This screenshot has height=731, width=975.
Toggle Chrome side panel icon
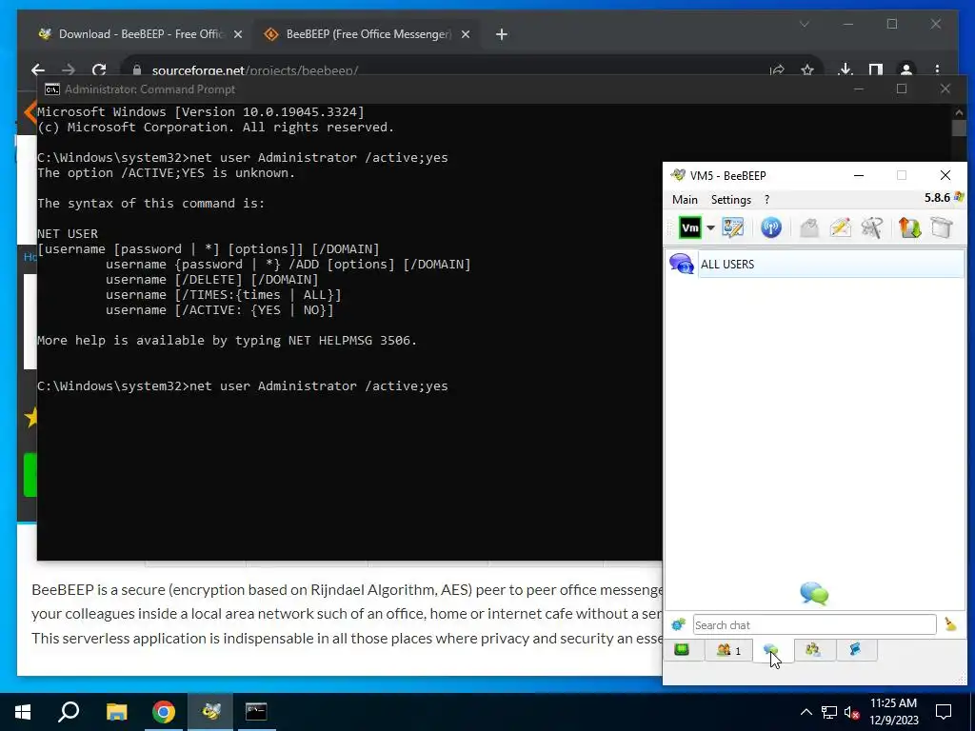(876, 70)
